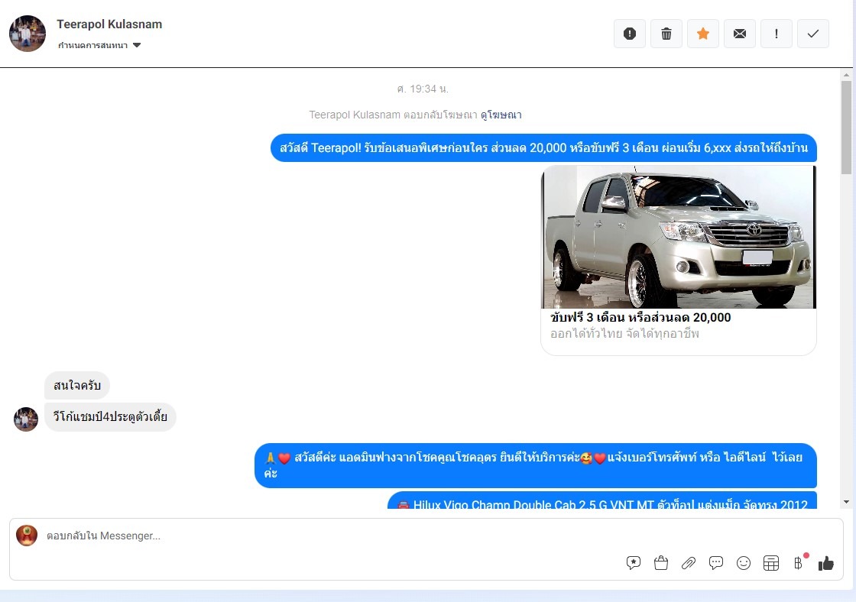Screen dimensions: 856x602
Task: Toggle the orange star follow-up marker
Action: coord(703,34)
